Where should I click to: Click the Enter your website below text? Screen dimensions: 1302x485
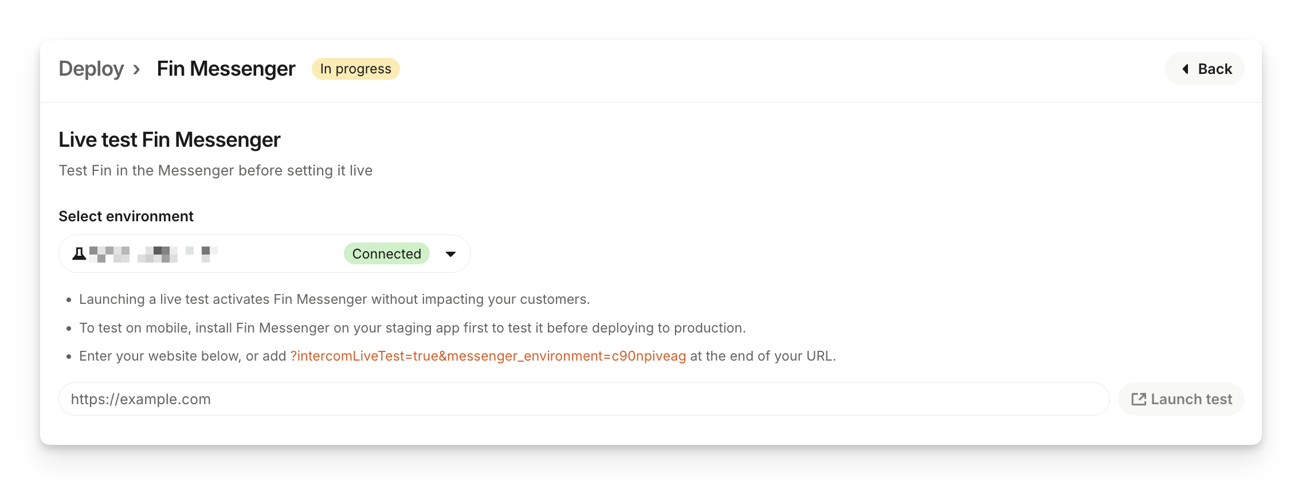coord(182,356)
